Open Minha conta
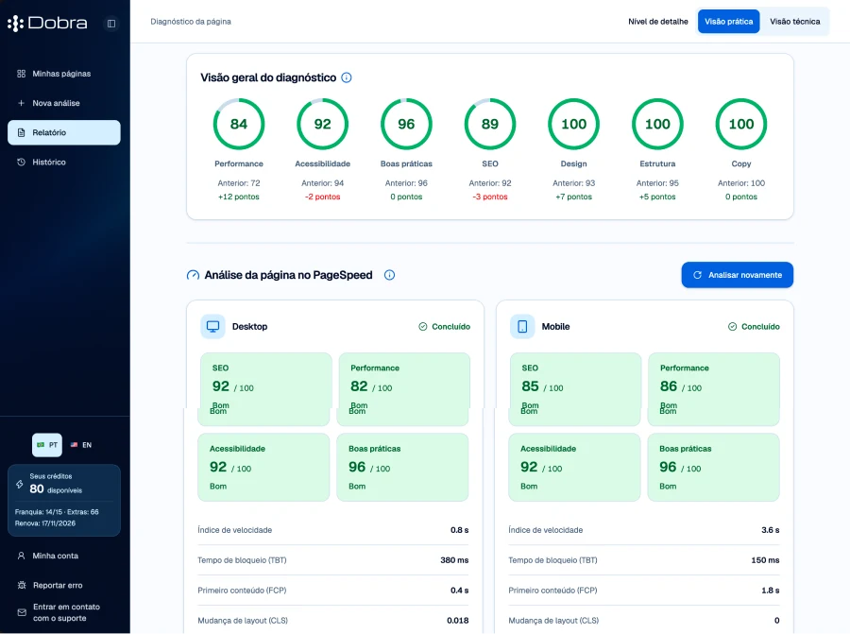 (64, 556)
